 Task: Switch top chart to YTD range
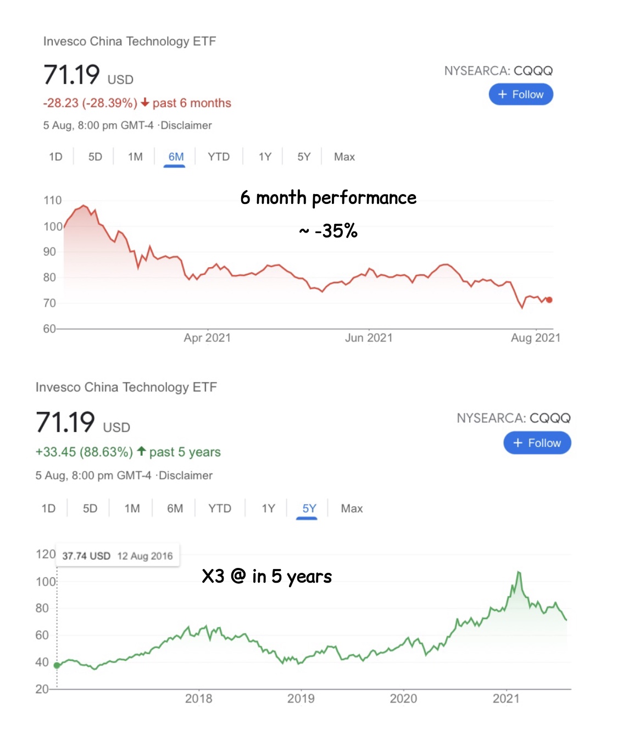tap(219, 157)
